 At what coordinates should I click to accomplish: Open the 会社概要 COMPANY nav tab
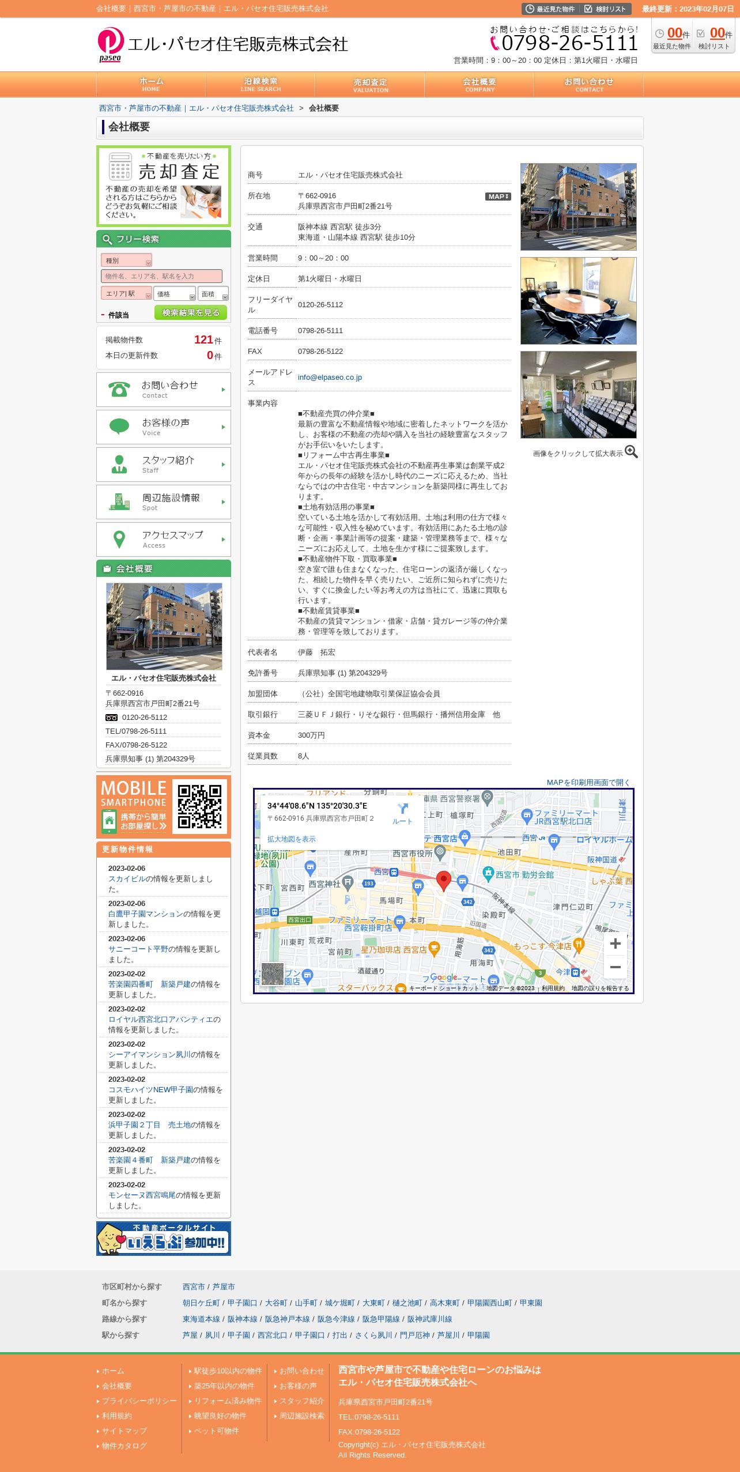tap(480, 84)
